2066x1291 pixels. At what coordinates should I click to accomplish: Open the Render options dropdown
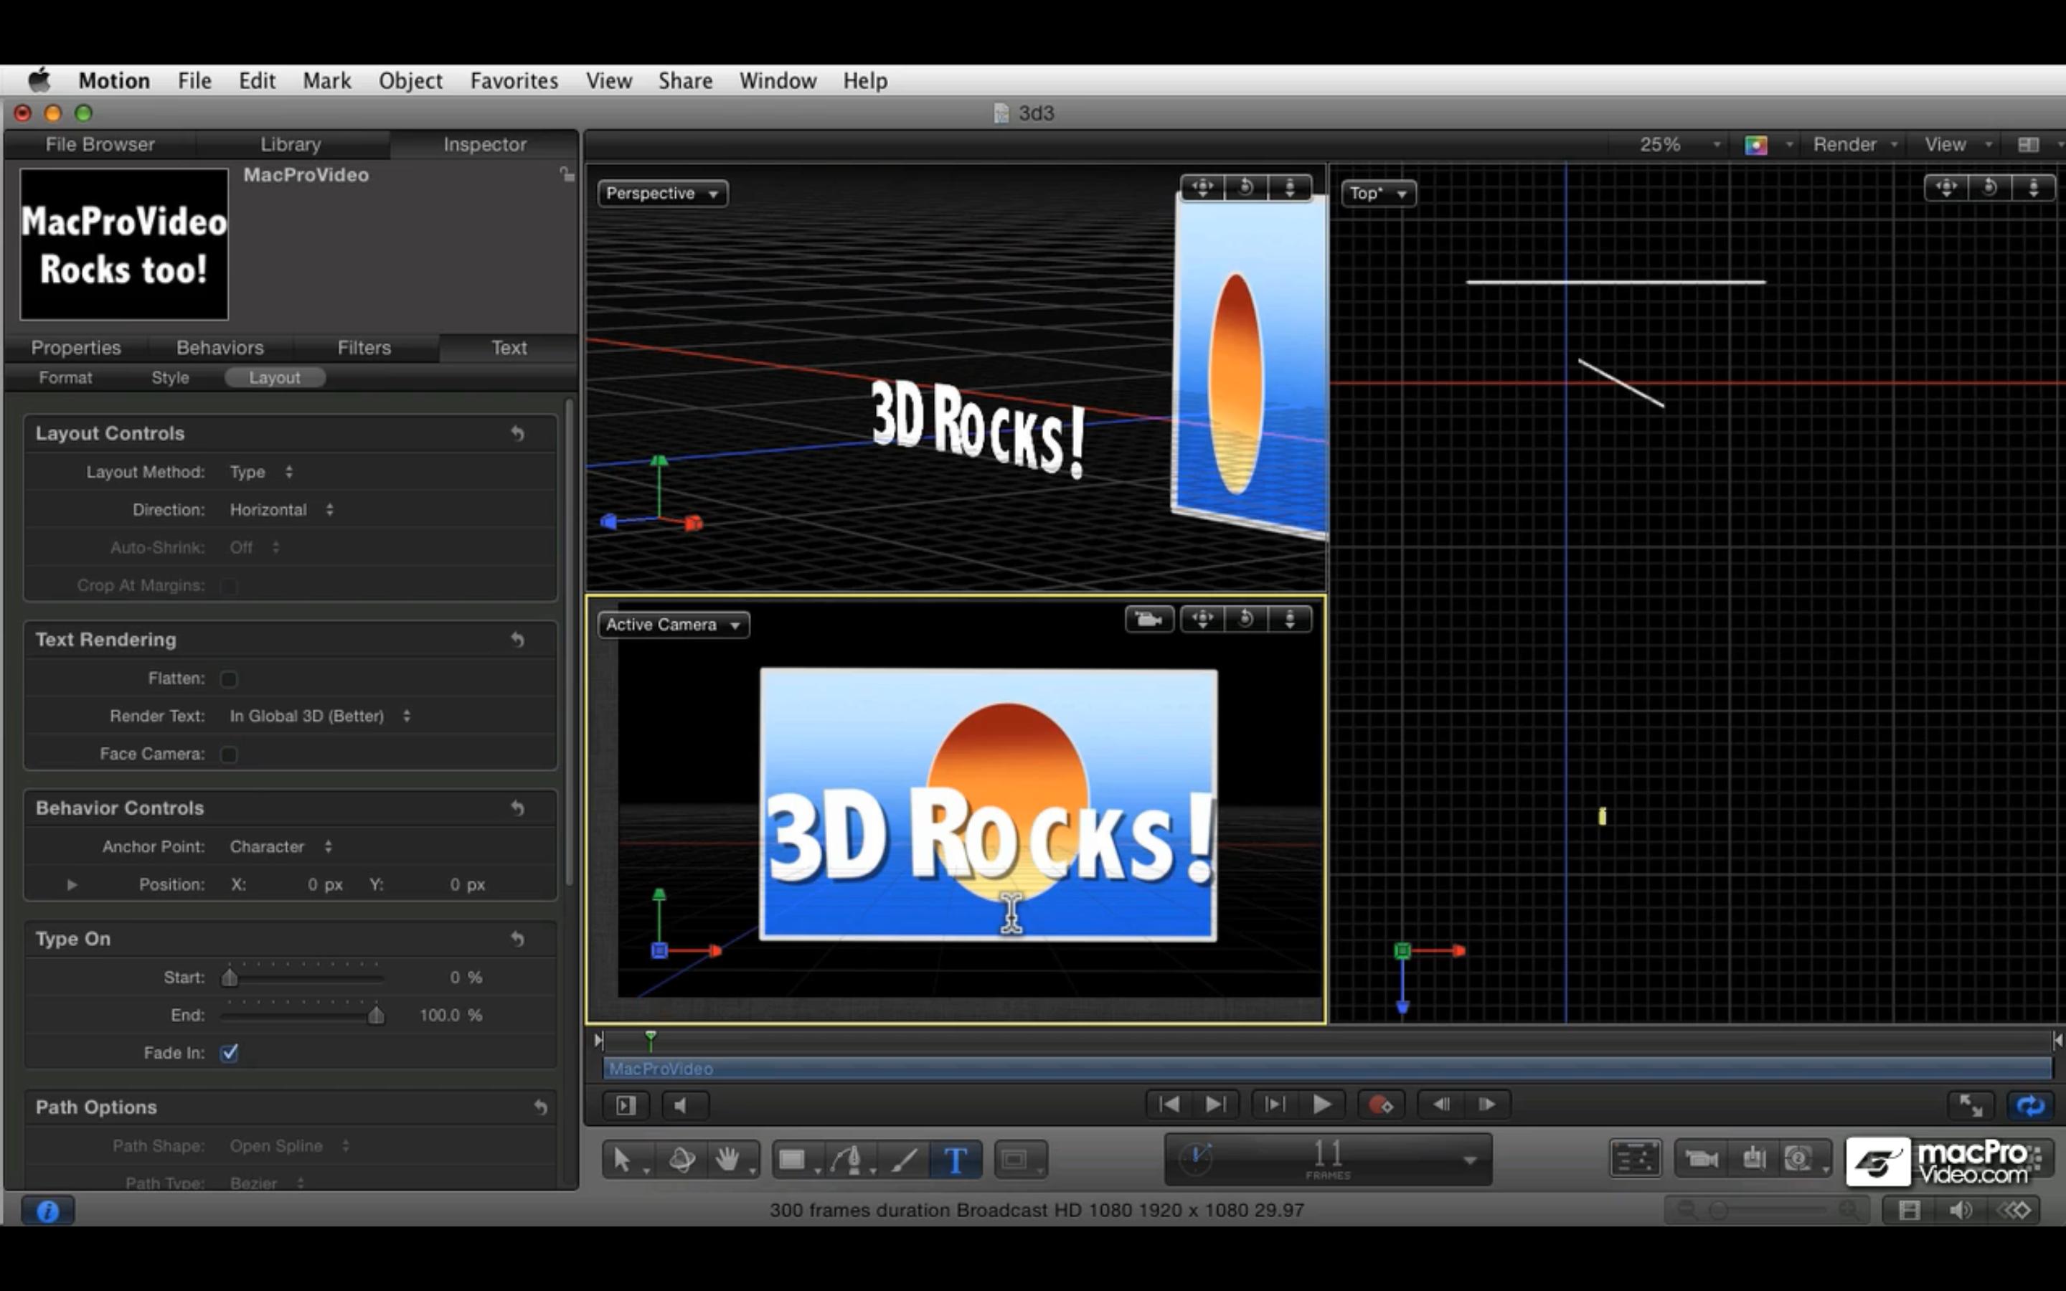point(1854,144)
